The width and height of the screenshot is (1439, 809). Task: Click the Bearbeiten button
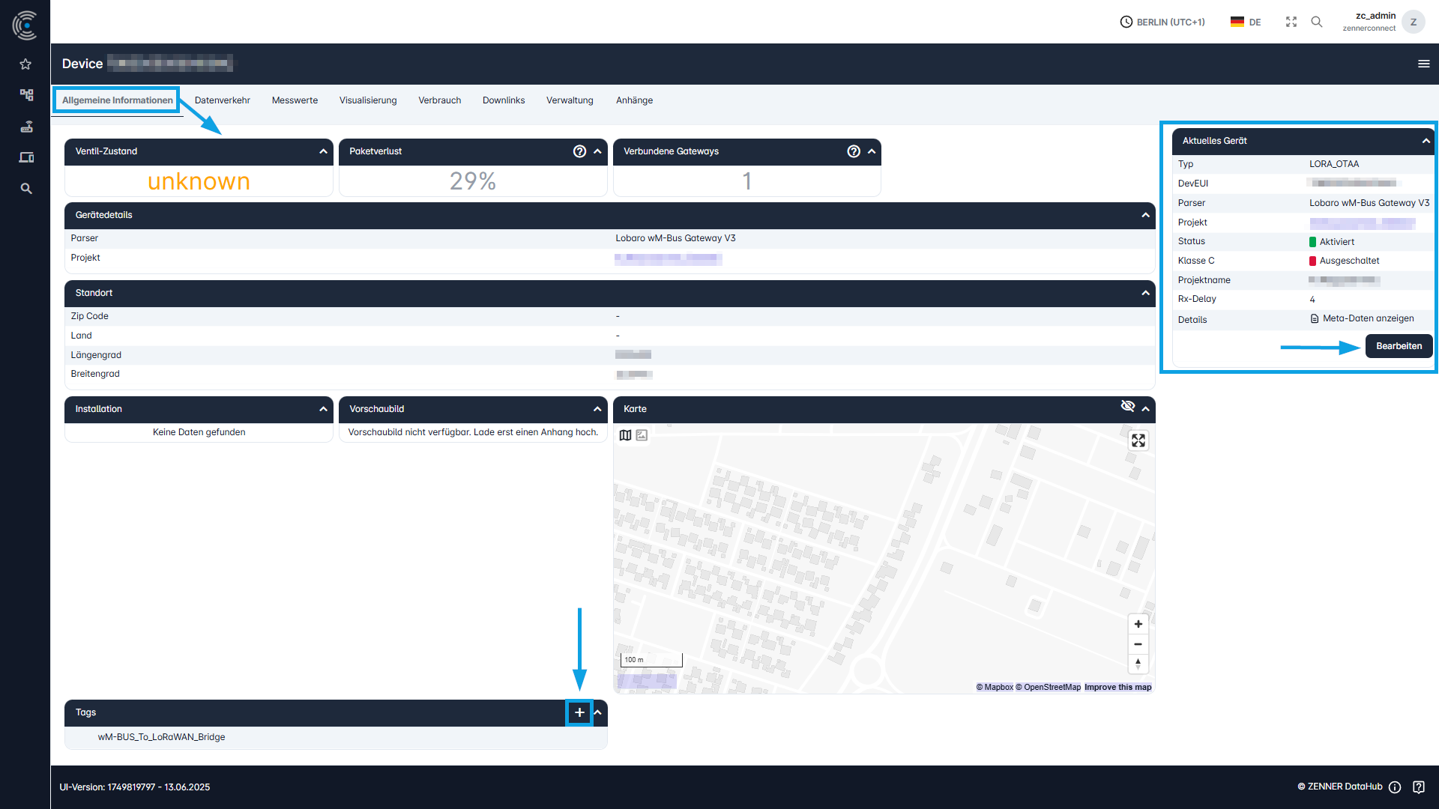[x=1399, y=346]
